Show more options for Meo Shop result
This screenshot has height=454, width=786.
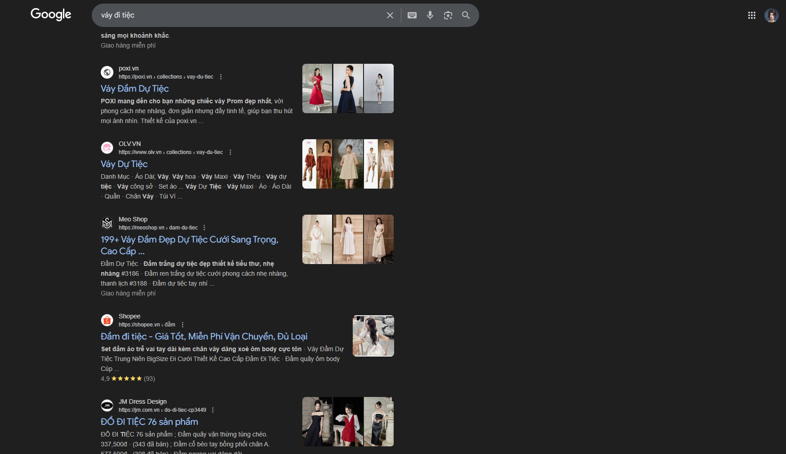pos(204,228)
